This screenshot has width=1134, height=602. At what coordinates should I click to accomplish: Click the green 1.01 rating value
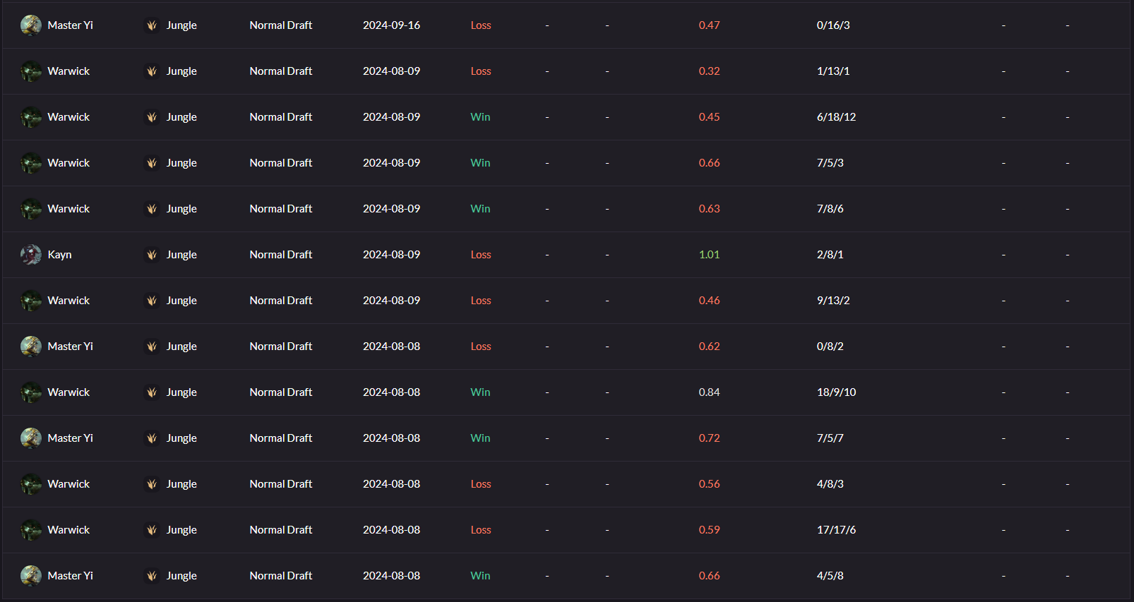(x=709, y=255)
